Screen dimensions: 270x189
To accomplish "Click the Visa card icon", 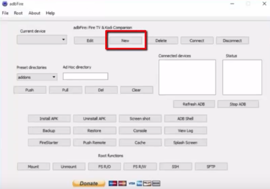I will (132, 183).
